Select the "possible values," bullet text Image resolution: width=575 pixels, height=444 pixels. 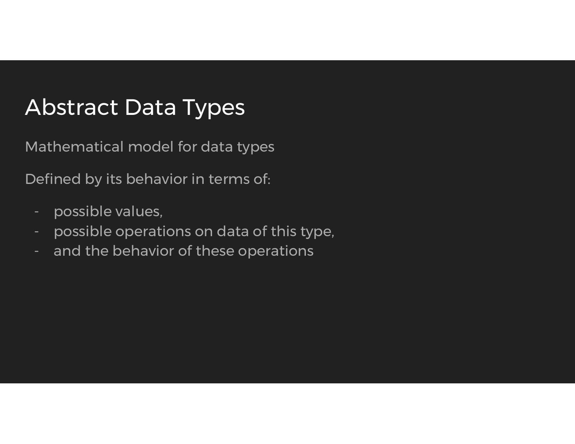coord(108,211)
